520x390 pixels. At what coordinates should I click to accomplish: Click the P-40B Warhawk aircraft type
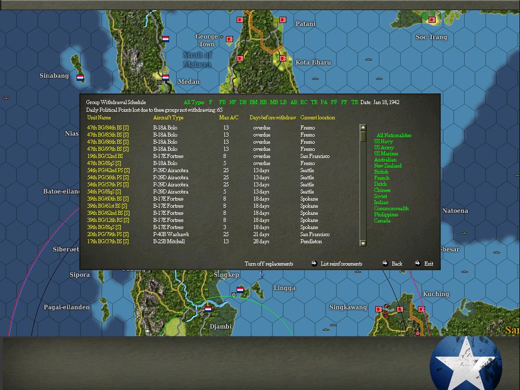coord(171,235)
